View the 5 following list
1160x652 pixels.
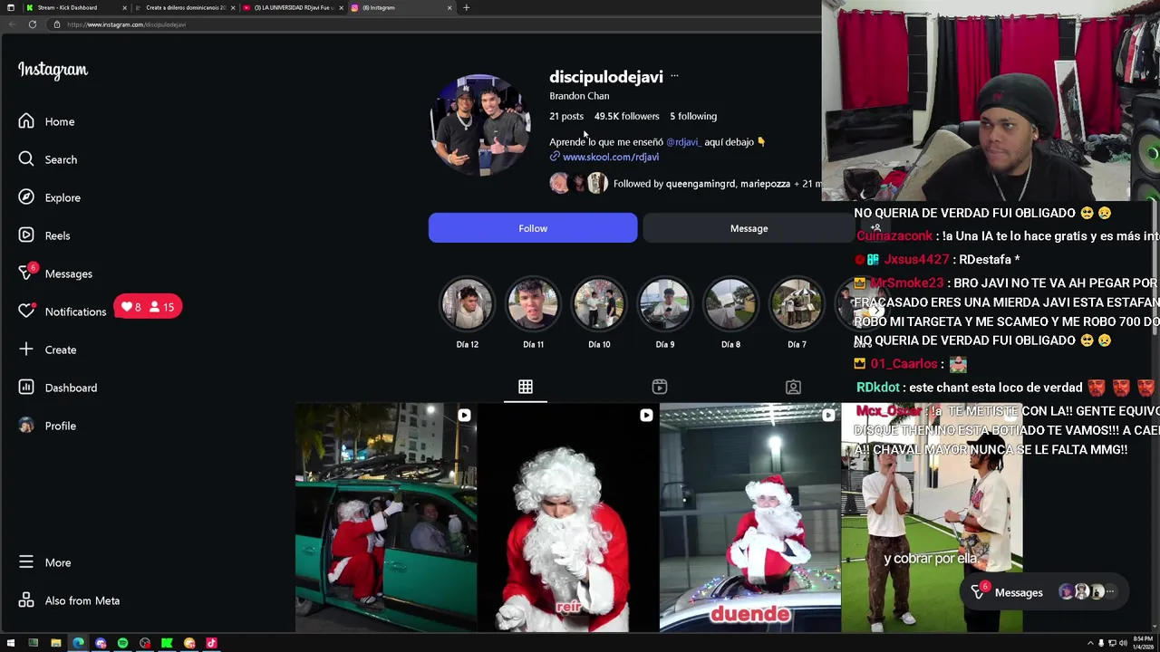[693, 116]
